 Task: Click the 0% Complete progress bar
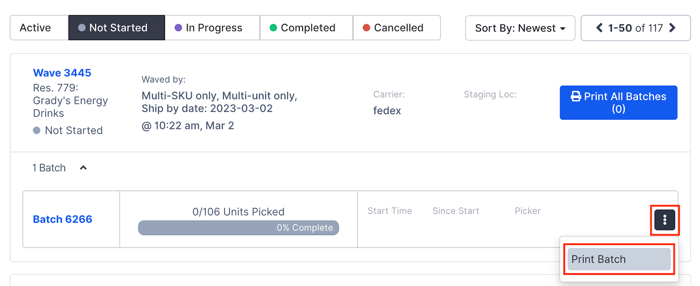[238, 227]
